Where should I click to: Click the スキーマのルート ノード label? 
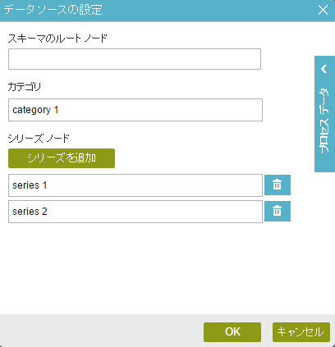tap(57, 39)
